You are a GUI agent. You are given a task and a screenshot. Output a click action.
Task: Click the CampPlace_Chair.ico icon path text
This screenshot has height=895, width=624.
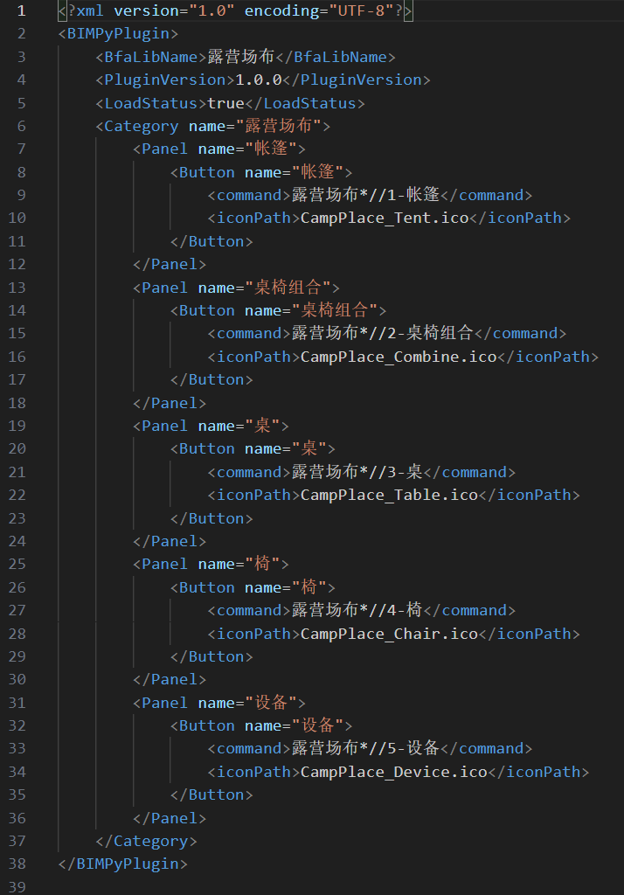[389, 634]
